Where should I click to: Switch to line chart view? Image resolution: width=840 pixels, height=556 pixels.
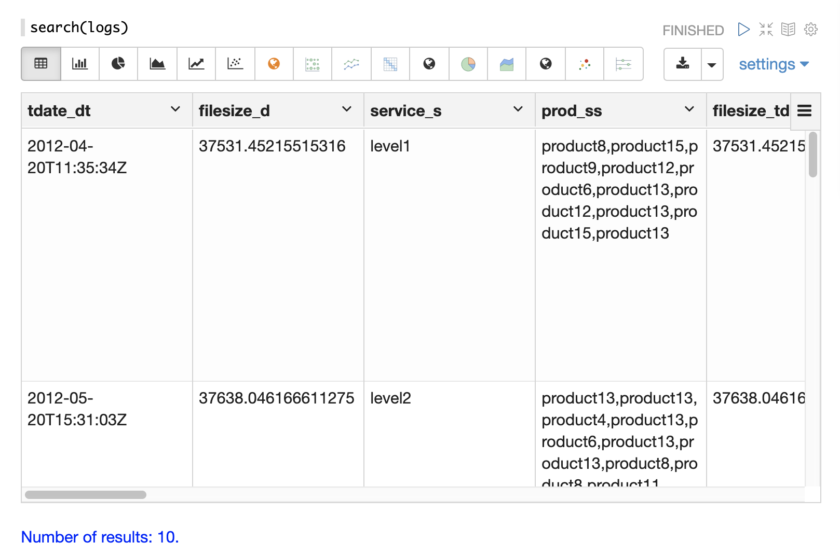[196, 64]
